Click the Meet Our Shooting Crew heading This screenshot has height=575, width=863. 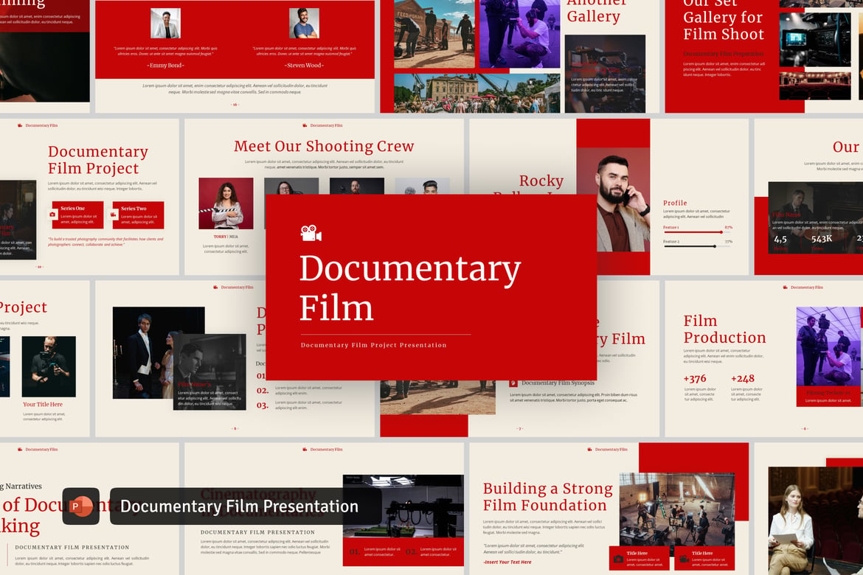pyautogui.click(x=324, y=147)
